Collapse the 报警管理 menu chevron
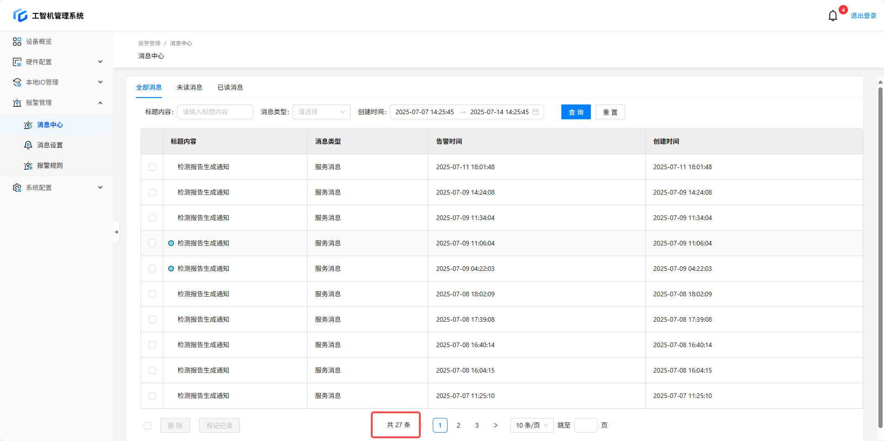The height and width of the screenshot is (441, 884). (100, 103)
